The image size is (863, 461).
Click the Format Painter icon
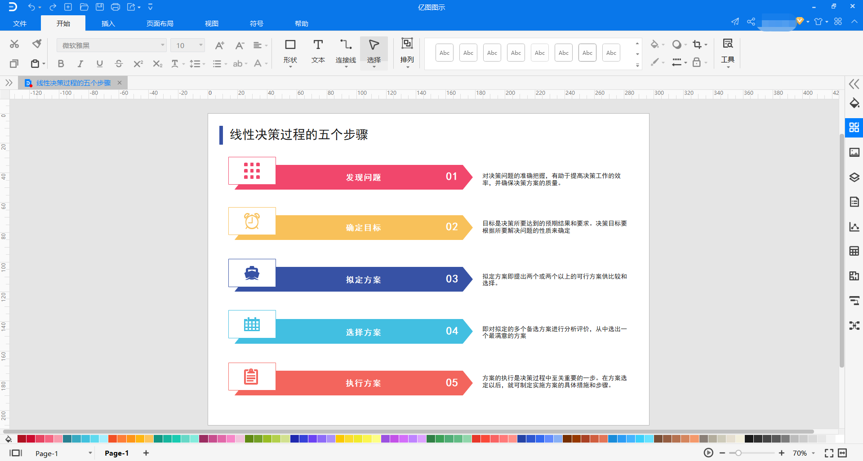[x=37, y=44]
